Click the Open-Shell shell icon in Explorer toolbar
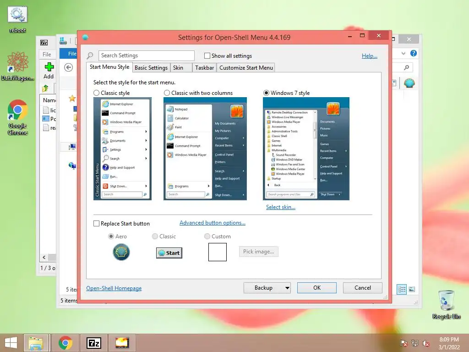The width and height of the screenshot is (469, 352). (409, 83)
